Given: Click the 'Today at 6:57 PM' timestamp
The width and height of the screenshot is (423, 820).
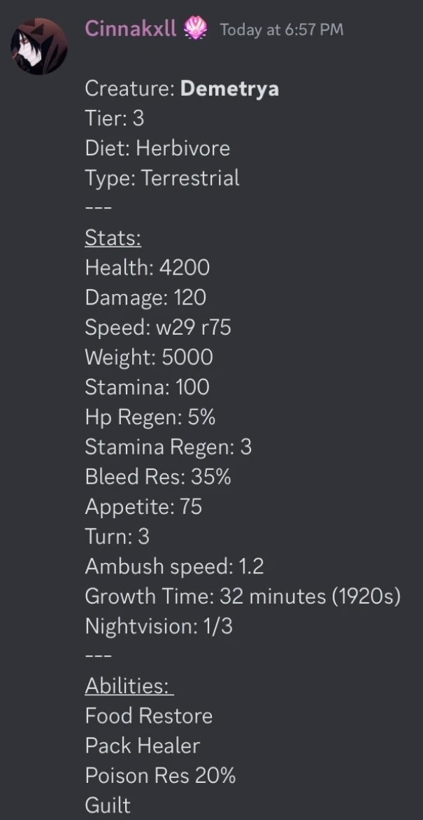Looking at the screenshot, I should pyautogui.click(x=281, y=30).
